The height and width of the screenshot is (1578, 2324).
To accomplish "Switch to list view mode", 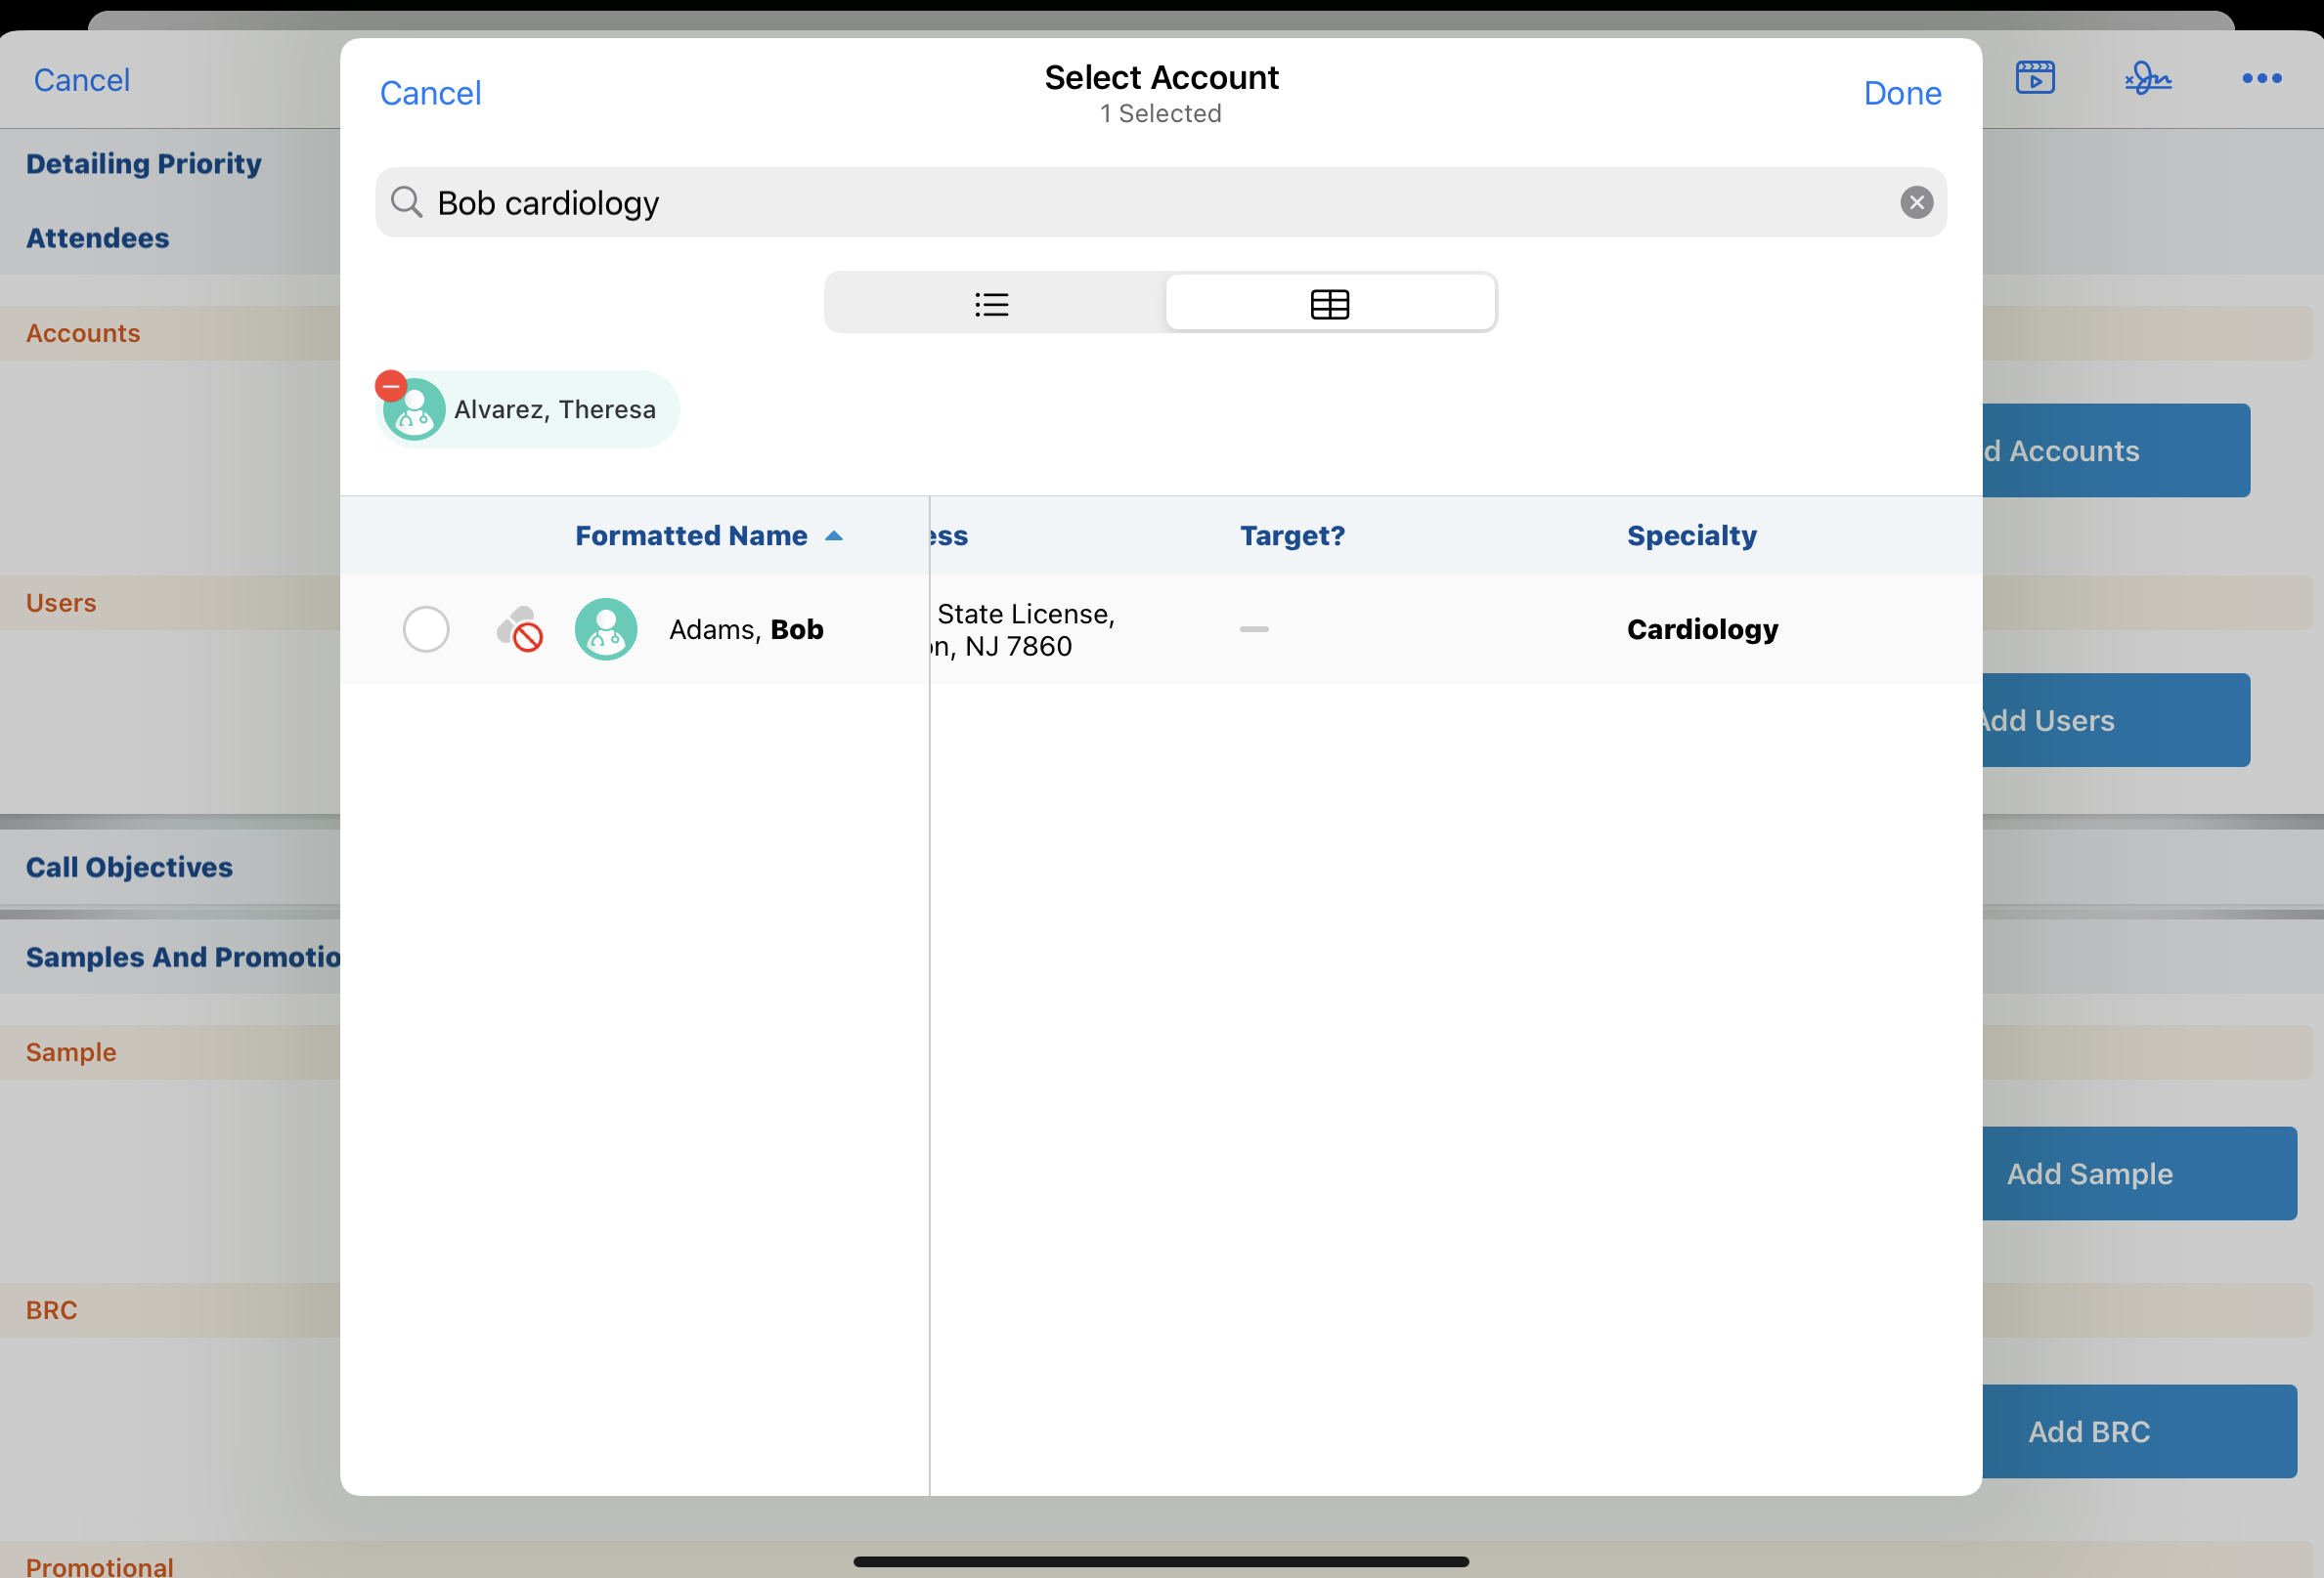I will 993,304.
